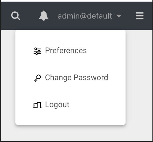Click the Preferences sliders icon

37,51
